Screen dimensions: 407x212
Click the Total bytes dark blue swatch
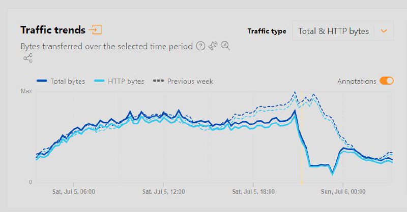point(42,81)
